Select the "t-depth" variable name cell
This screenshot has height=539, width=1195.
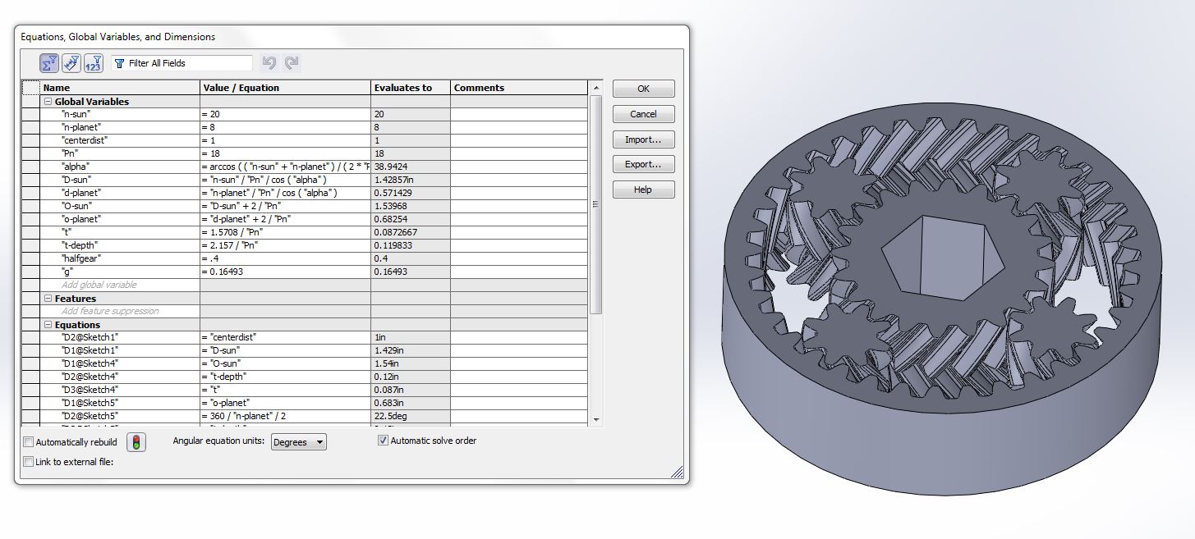click(x=120, y=245)
